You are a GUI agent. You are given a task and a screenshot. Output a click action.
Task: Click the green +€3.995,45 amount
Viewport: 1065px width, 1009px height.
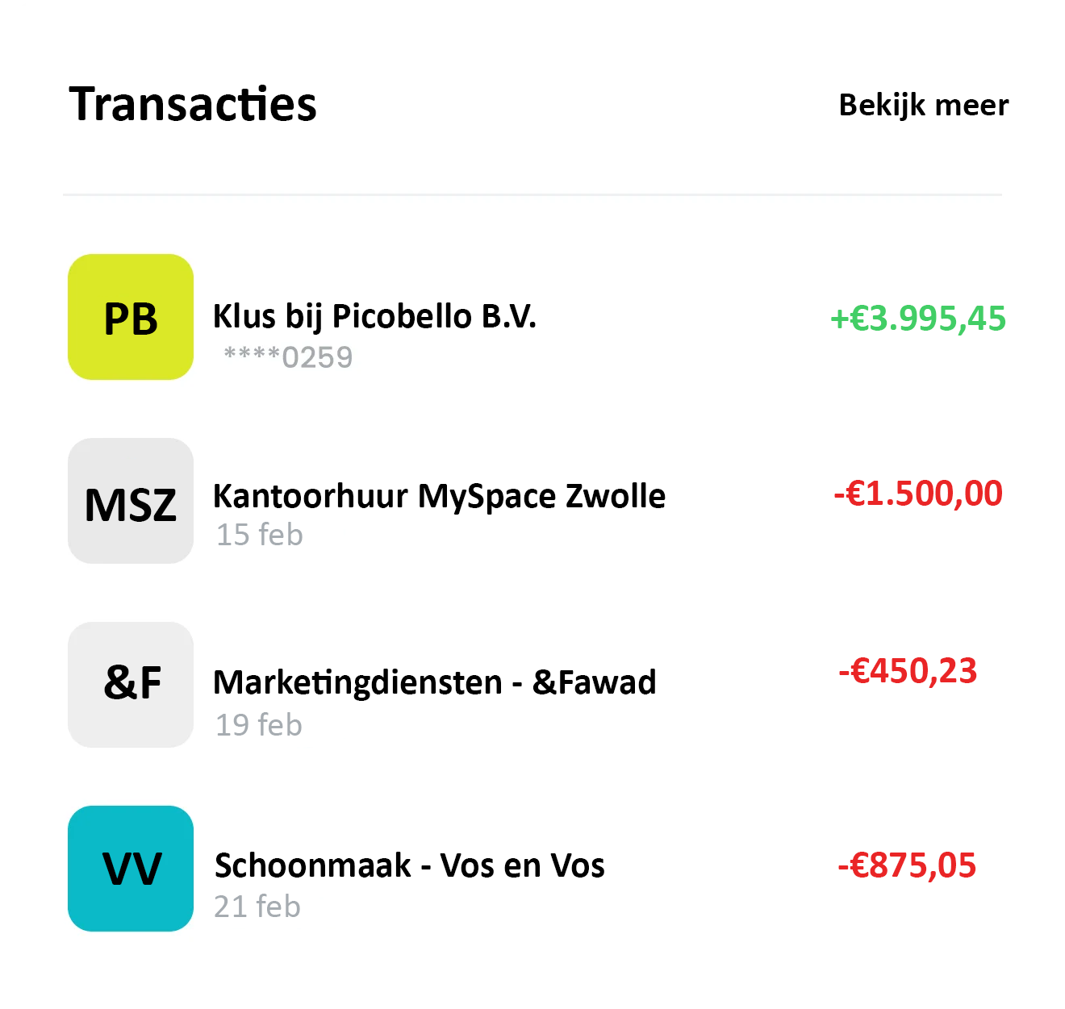(x=918, y=319)
